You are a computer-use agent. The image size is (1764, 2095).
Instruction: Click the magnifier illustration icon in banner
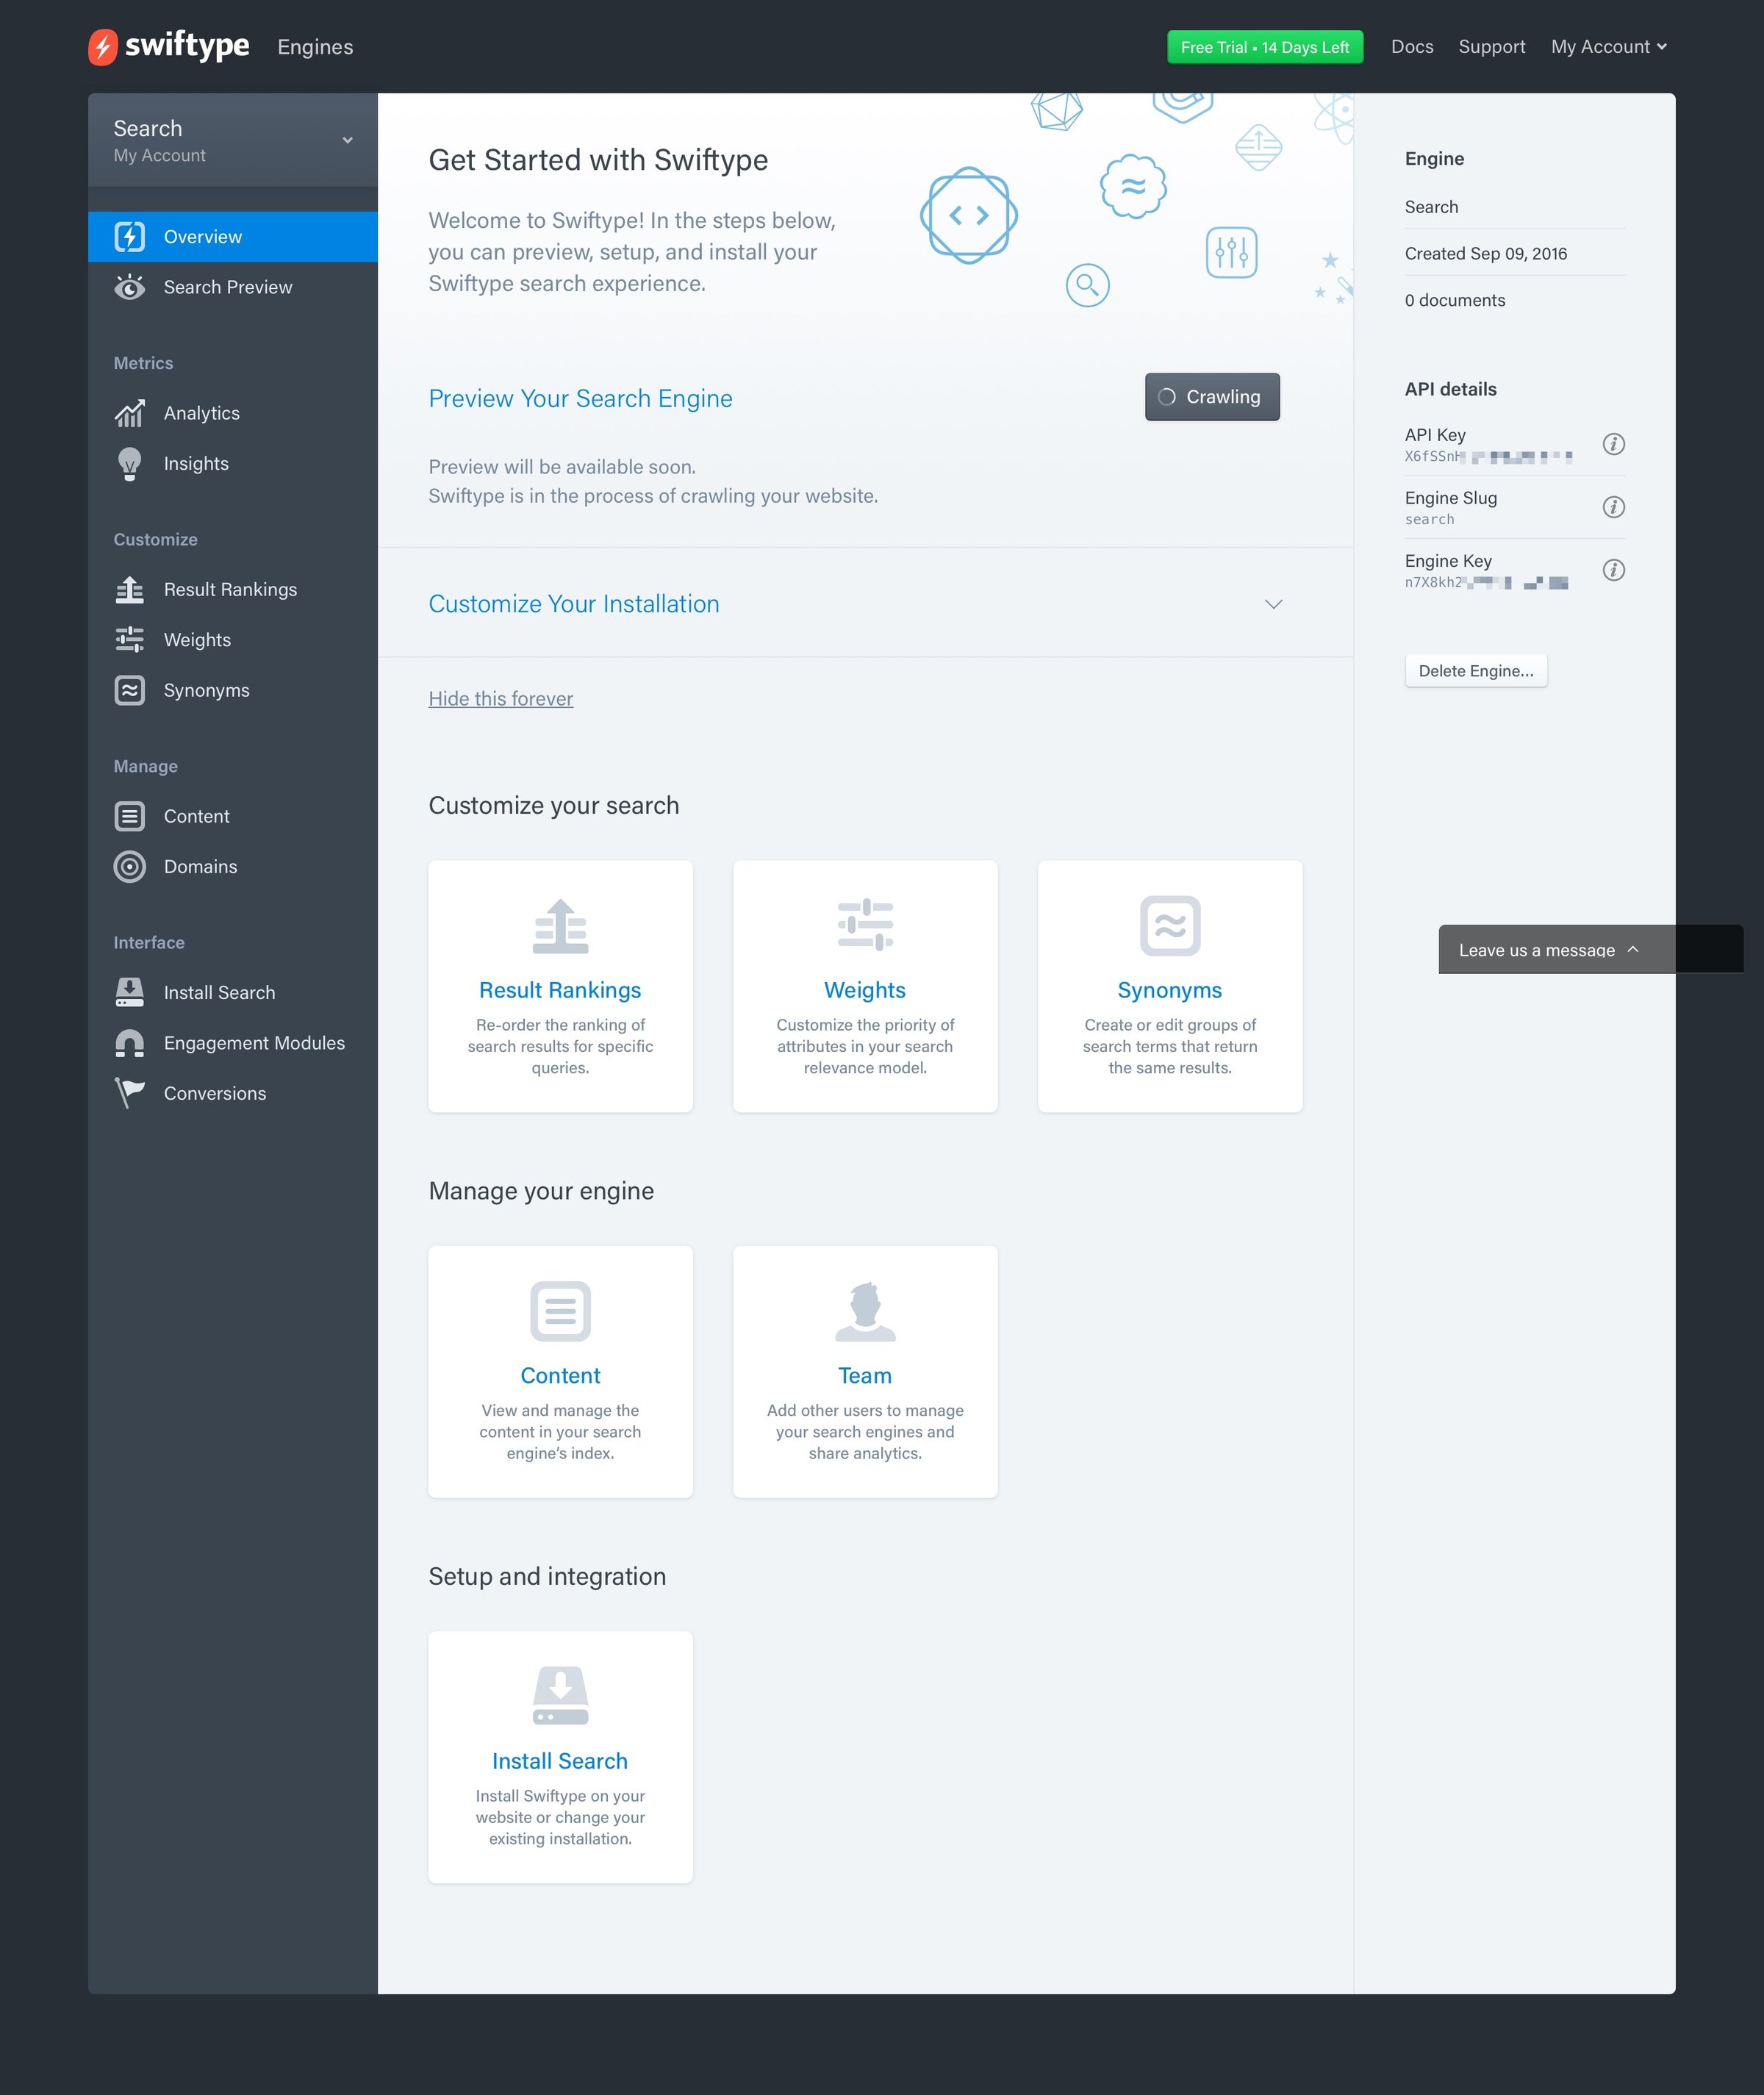1088,286
